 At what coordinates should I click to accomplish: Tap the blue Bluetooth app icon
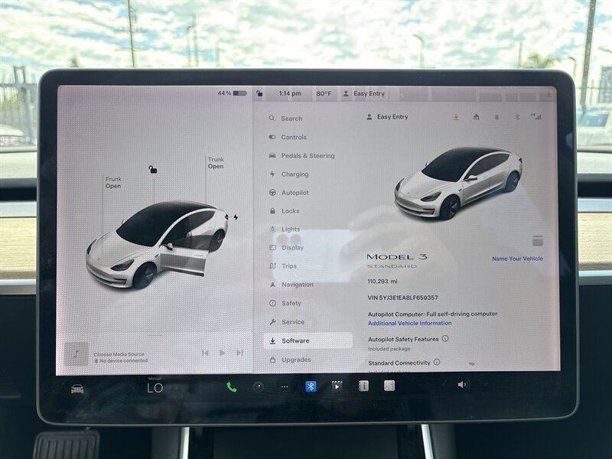point(311,386)
